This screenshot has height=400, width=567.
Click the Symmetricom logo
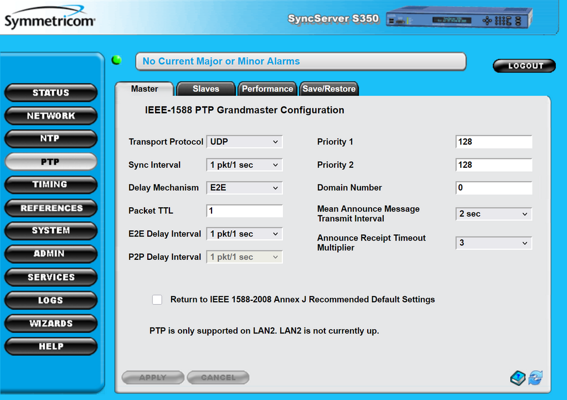click(x=50, y=20)
